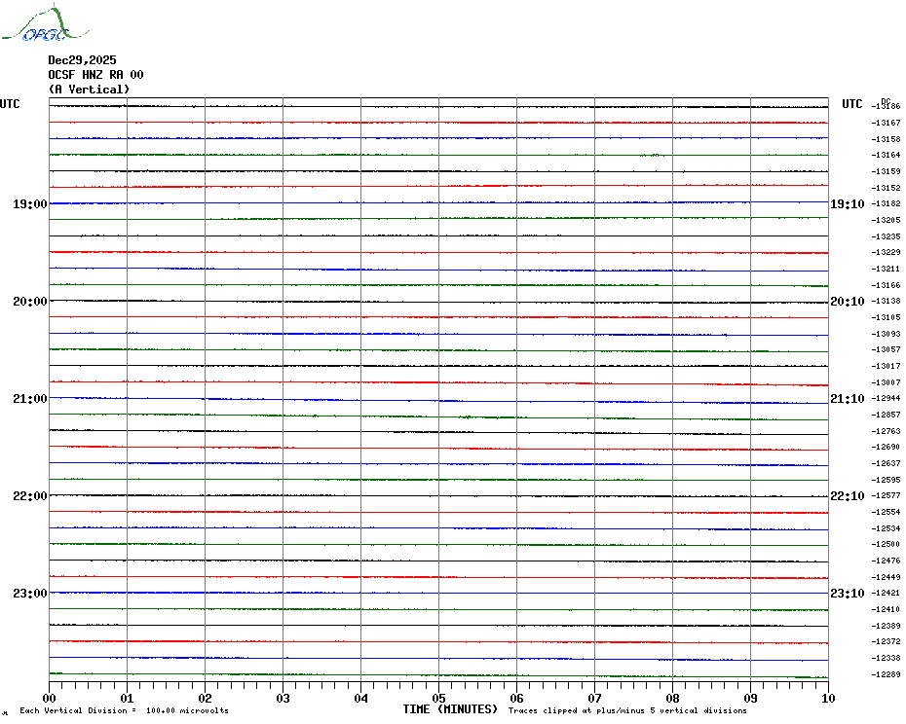
Task: Click the '02' minute axis label
Action: (x=206, y=698)
